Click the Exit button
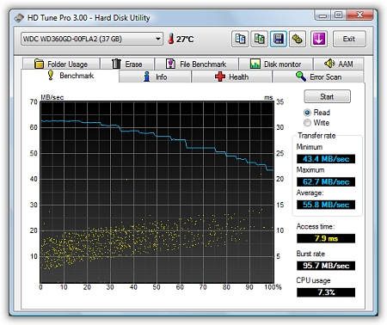The width and height of the screenshot is (387, 325). [349, 39]
